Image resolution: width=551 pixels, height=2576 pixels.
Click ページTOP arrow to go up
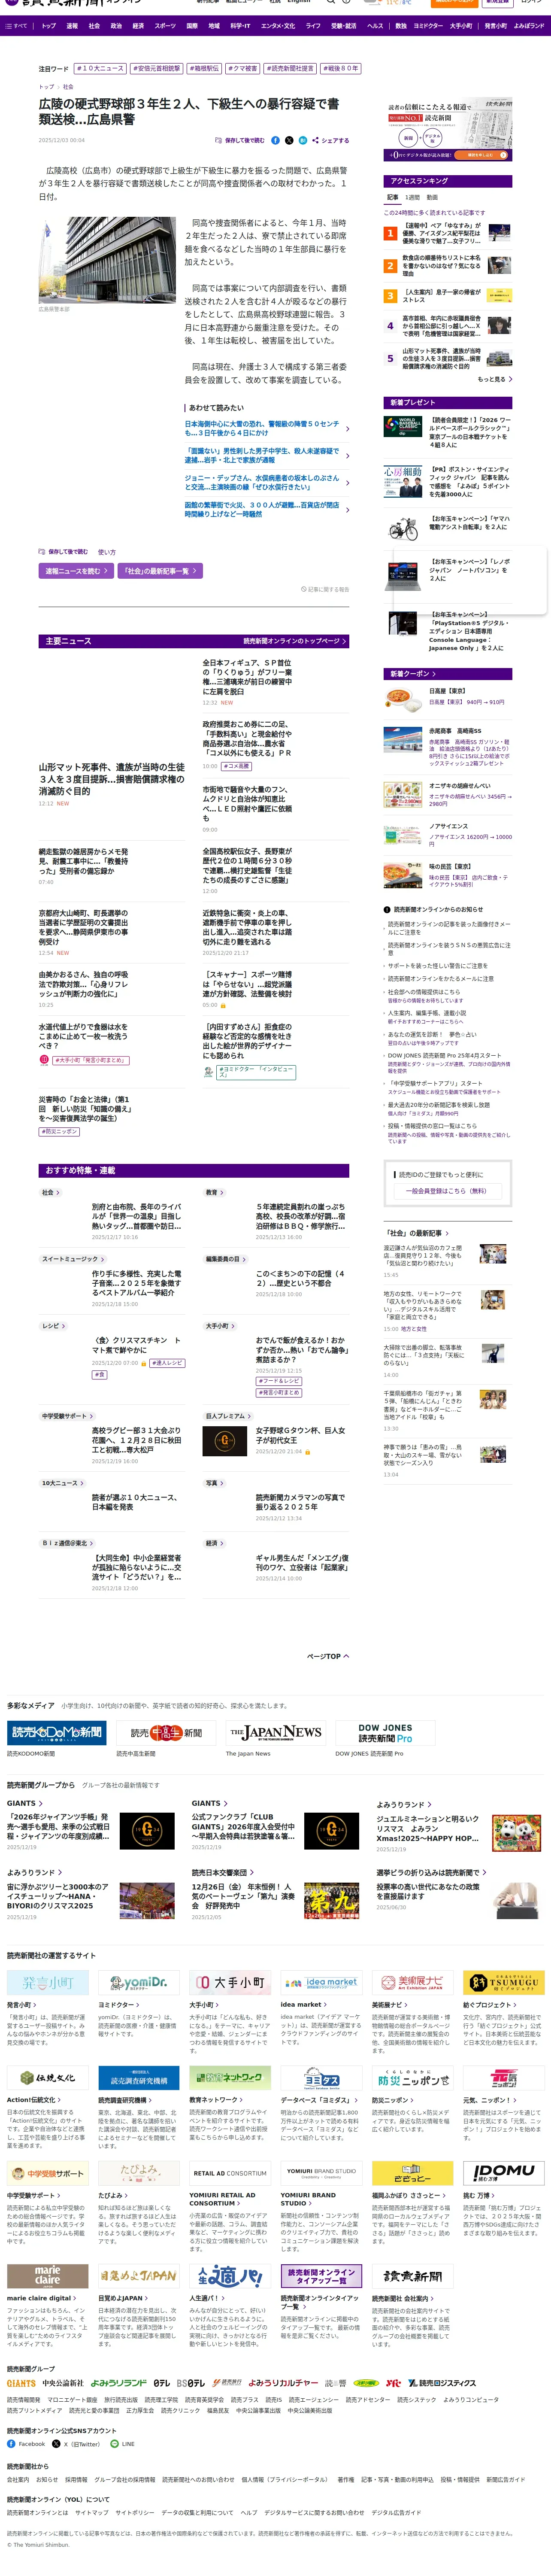point(328,1656)
